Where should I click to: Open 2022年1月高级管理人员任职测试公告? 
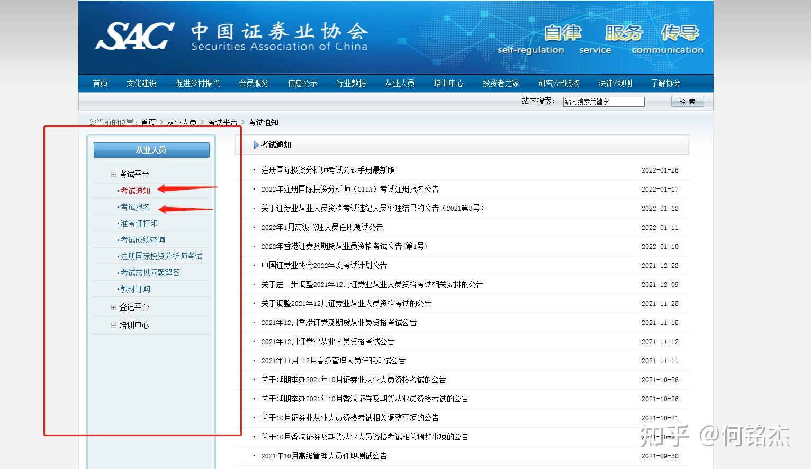322,227
